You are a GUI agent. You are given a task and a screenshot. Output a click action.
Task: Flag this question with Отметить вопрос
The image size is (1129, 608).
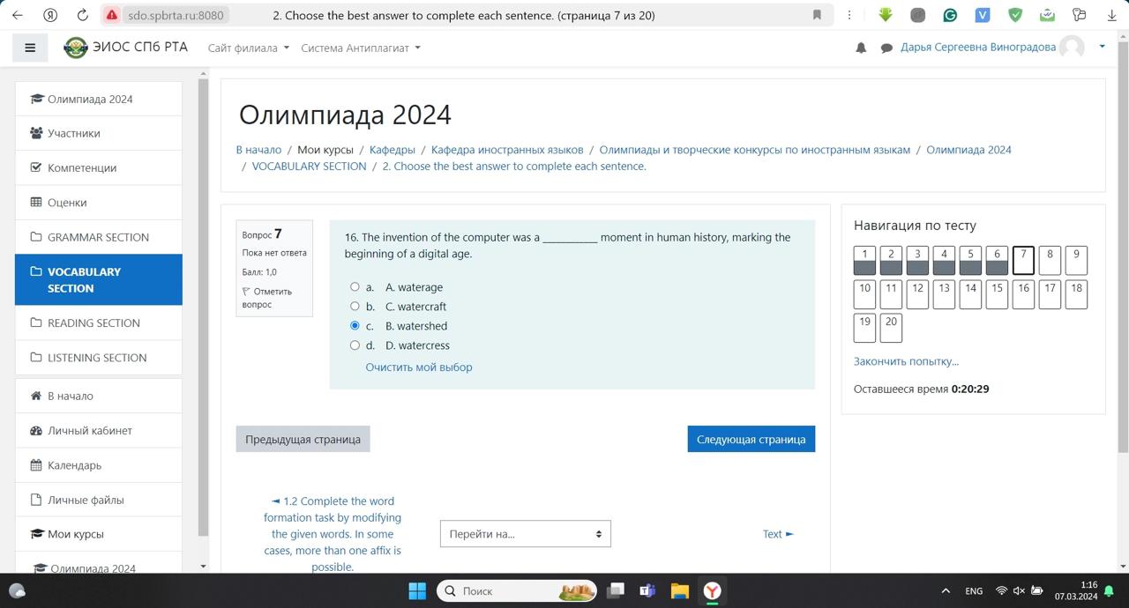point(266,298)
